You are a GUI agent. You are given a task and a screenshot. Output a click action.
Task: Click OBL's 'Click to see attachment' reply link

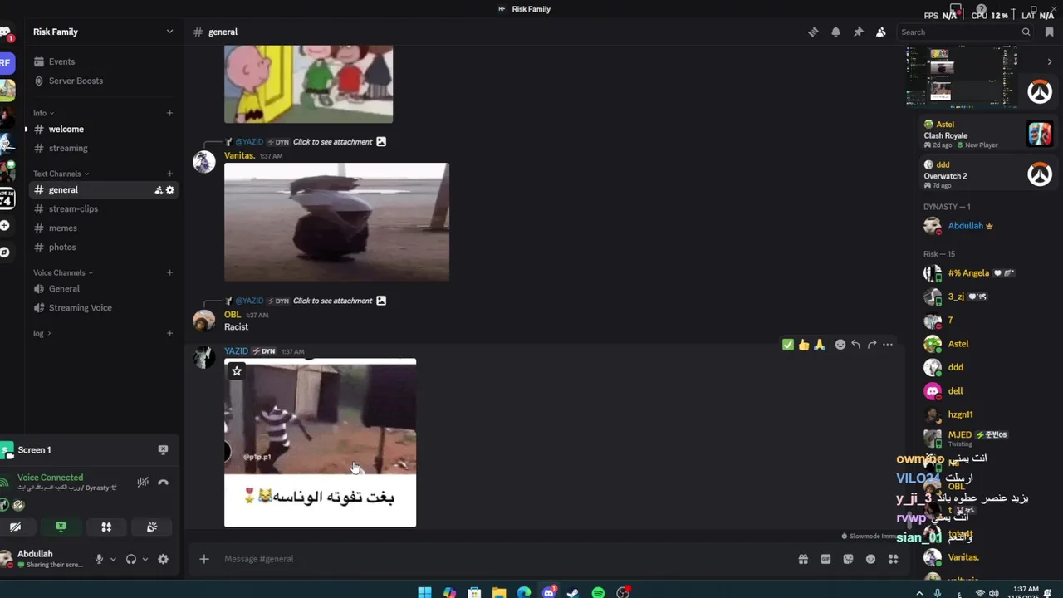click(x=332, y=301)
